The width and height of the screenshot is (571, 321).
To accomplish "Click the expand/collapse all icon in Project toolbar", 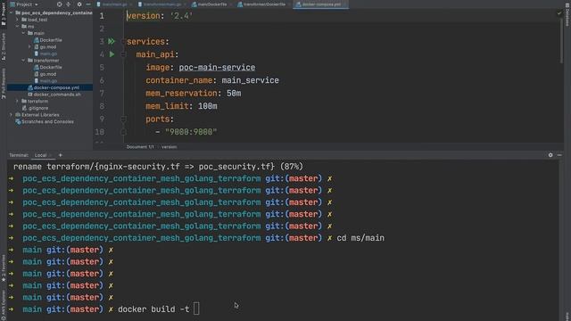I will 68,4.
